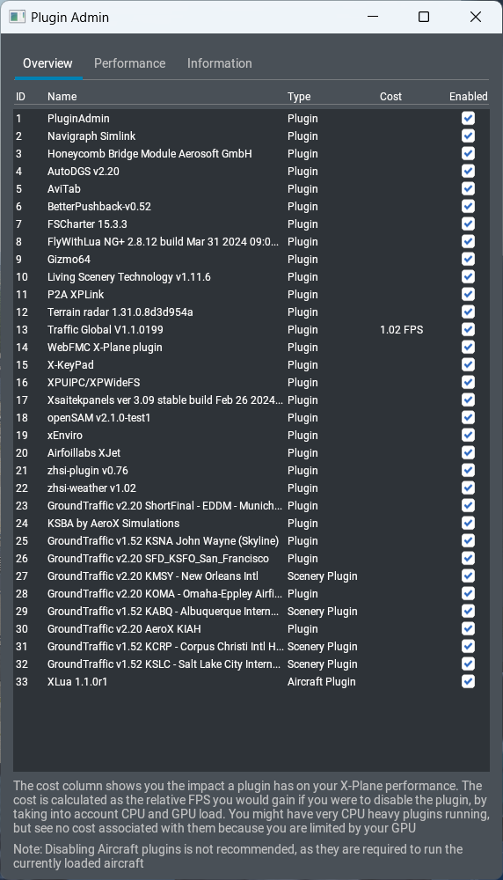
Task: Close the Plugin Admin window
Action: (x=476, y=17)
